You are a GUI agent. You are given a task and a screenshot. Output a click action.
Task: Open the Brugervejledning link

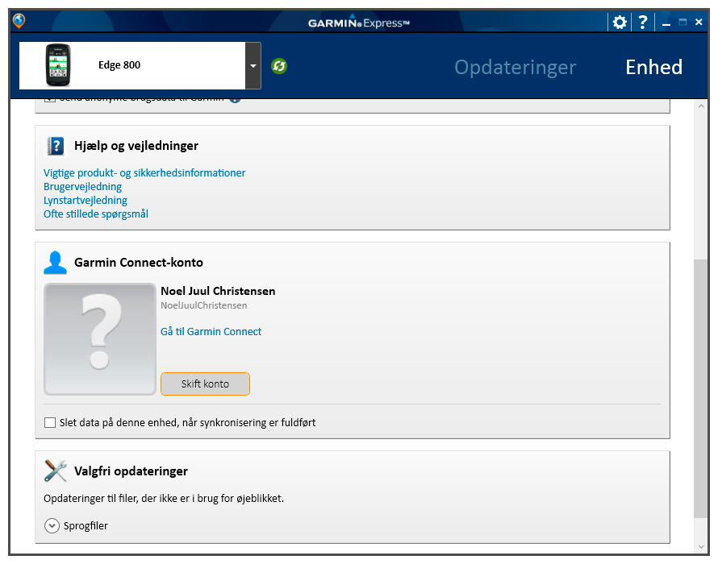coord(82,187)
